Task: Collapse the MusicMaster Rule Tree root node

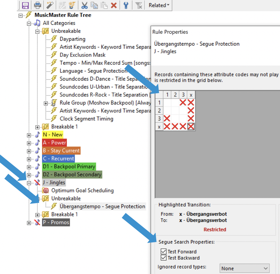Action: tap(21, 16)
